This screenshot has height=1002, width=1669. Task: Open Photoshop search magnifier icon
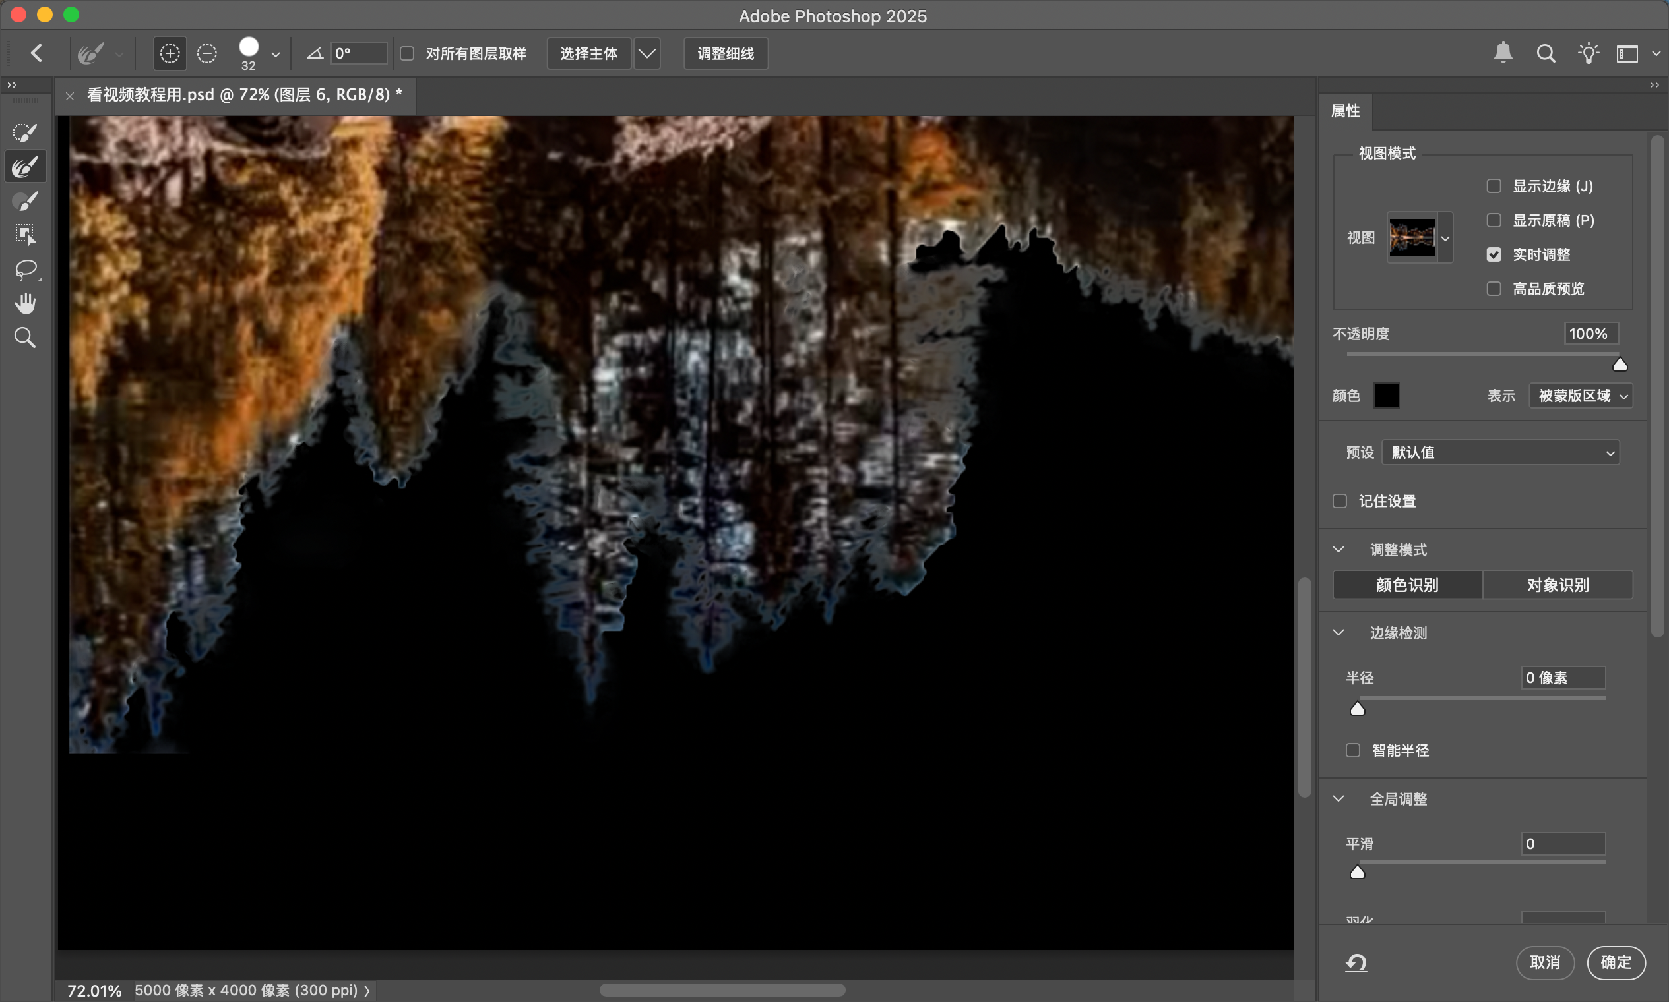[x=1546, y=53]
